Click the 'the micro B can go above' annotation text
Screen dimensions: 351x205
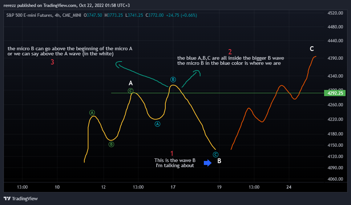point(70,51)
